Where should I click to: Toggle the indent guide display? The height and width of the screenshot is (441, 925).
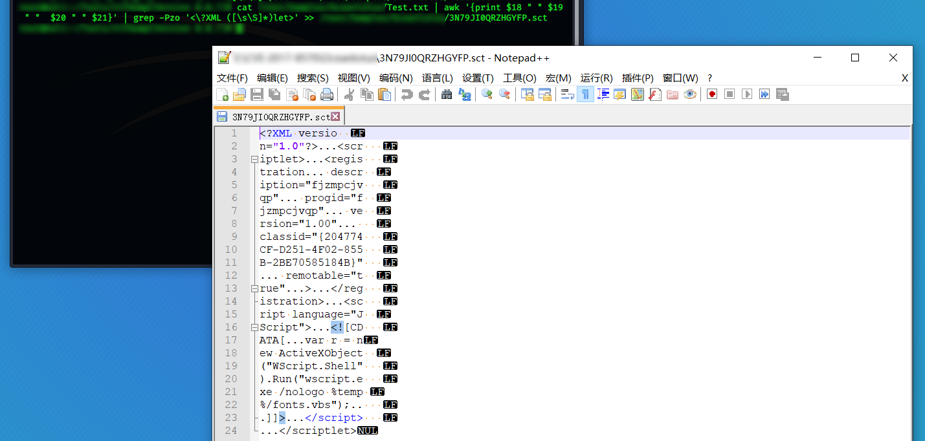[x=603, y=94]
